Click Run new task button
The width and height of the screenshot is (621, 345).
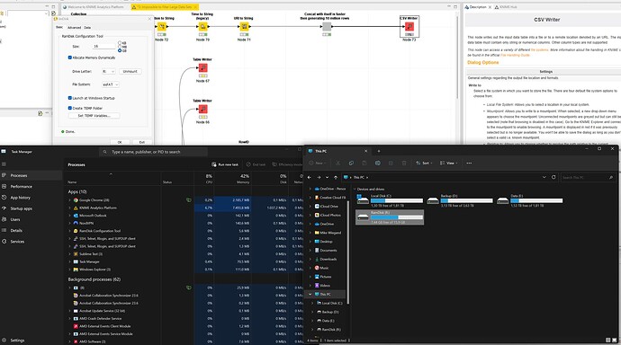click(x=225, y=164)
